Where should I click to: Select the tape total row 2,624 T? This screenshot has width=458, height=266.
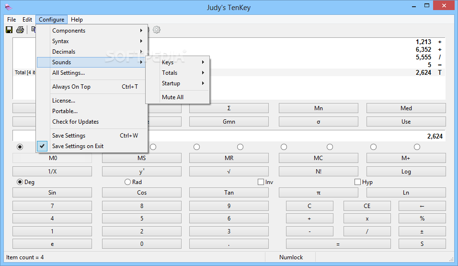pyautogui.click(x=229, y=72)
